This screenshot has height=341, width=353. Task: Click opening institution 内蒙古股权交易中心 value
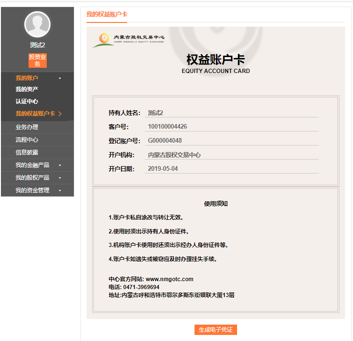[174, 155]
